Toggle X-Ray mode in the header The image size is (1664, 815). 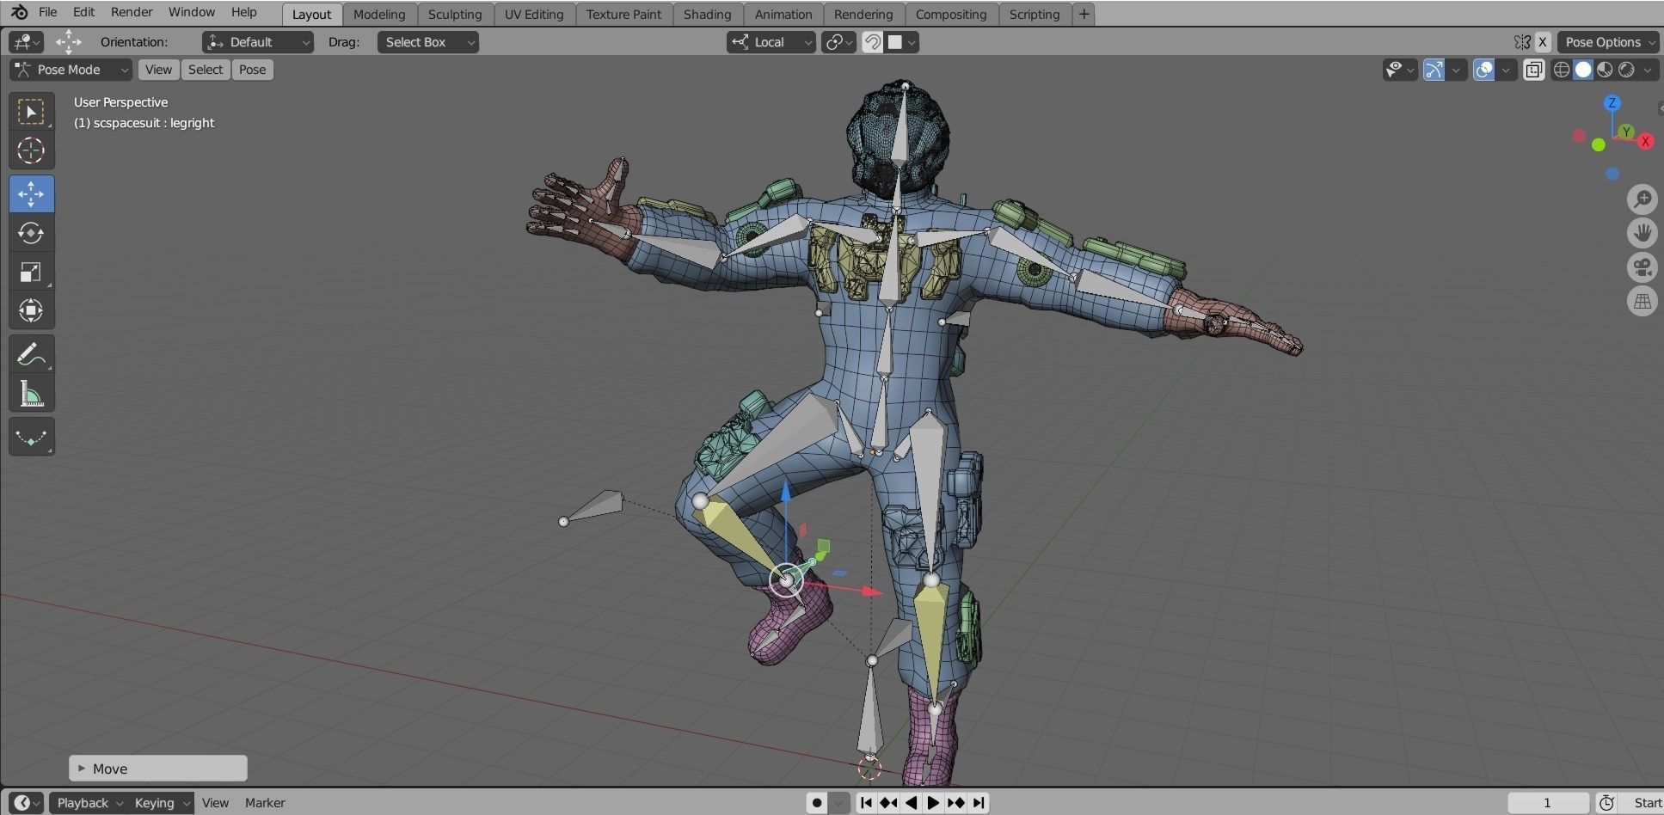[1533, 70]
